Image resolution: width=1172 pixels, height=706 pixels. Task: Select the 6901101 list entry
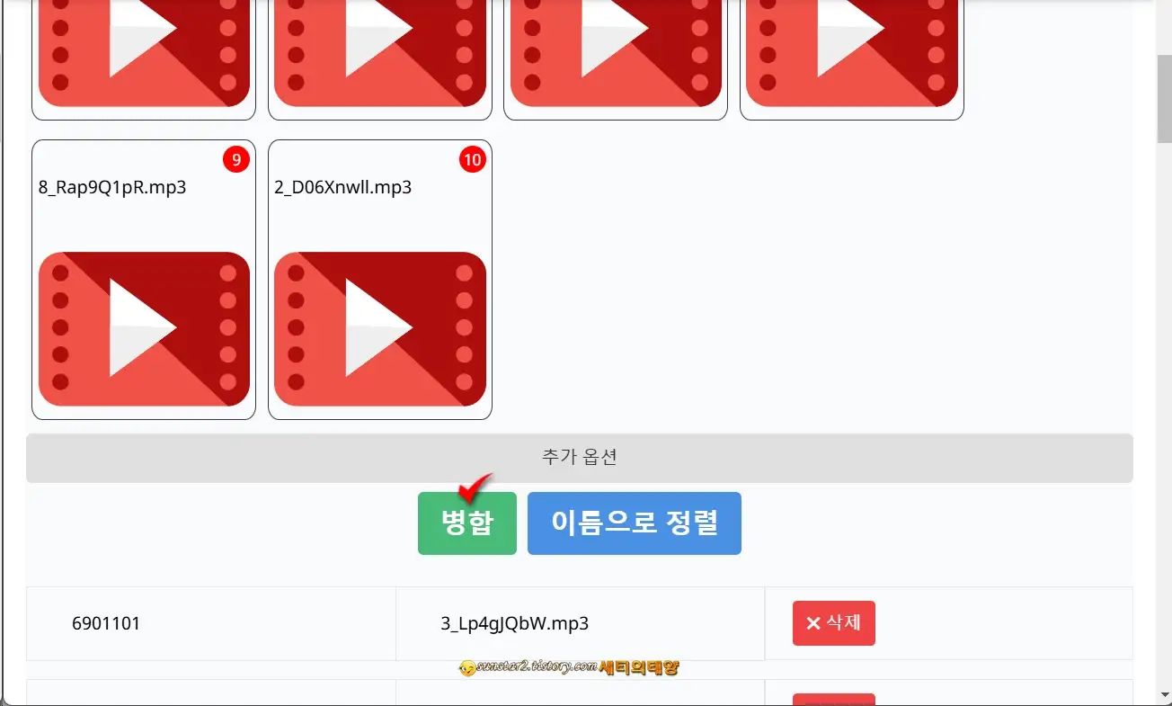tap(107, 622)
